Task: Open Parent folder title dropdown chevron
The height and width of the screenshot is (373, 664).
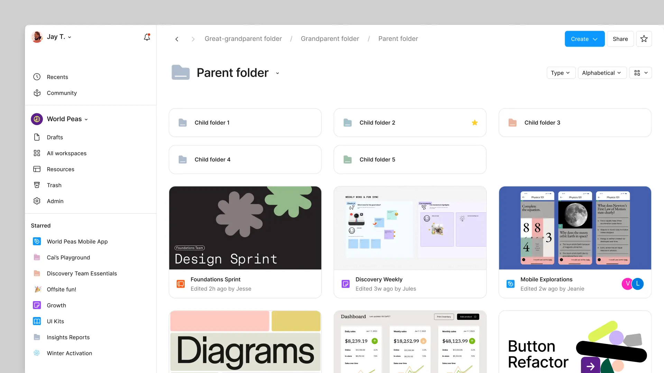Action: coord(277,73)
